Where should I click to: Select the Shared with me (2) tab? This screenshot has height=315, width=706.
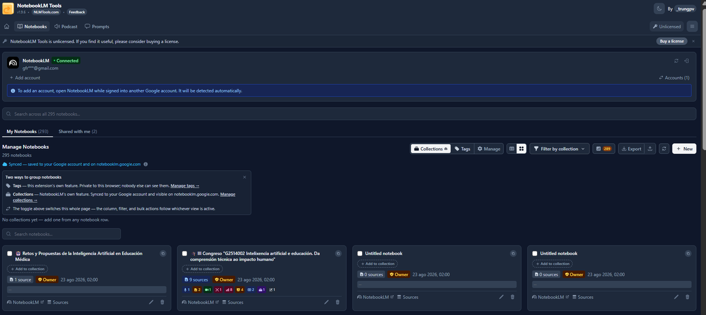coord(78,131)
